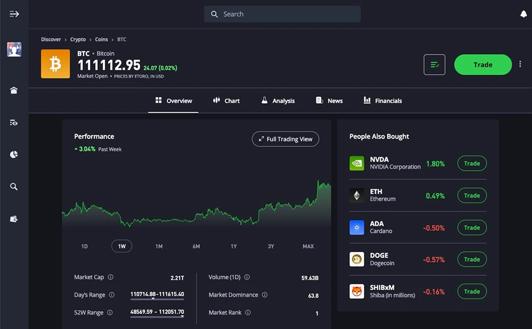
Task: Click the NVIDIA logo icon
Action: 357,163
